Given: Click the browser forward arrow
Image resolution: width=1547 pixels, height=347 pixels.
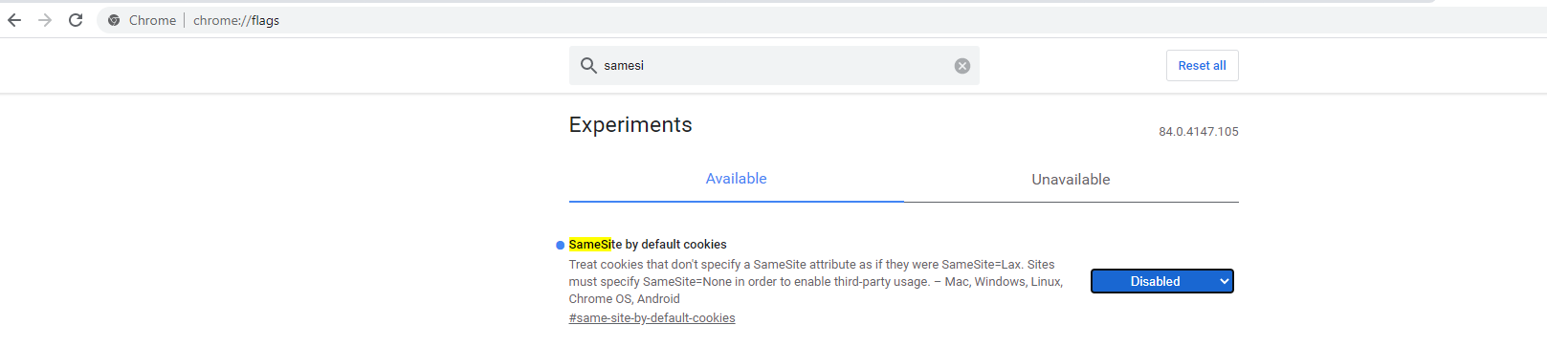Looking at the screenshot, I should (x=45, y=20).
